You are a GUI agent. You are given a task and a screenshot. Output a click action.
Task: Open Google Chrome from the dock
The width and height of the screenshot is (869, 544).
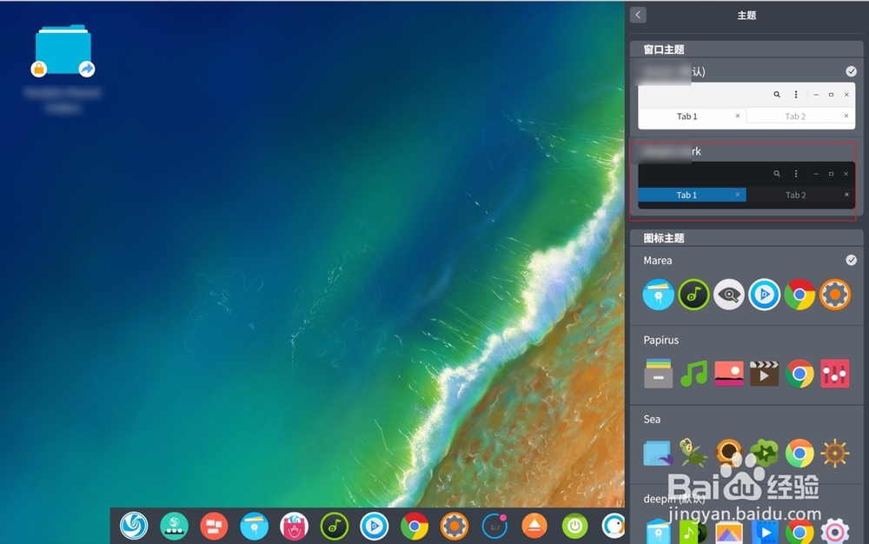click(415, 526)
